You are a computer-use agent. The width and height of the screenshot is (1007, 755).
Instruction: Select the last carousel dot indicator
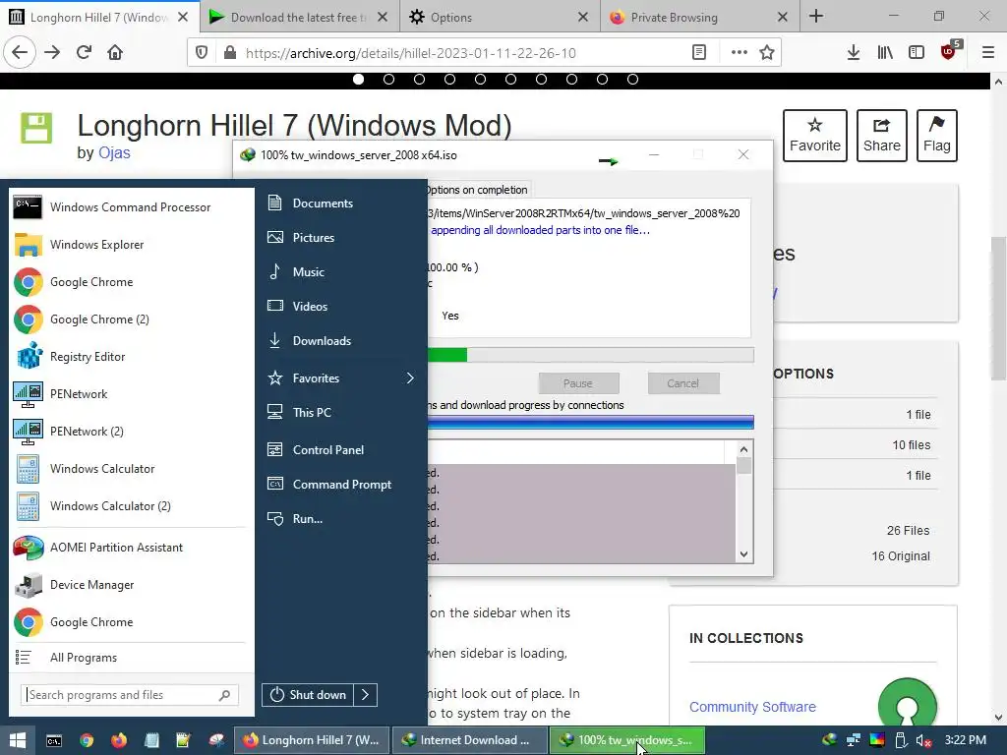(x=632, y=80)
